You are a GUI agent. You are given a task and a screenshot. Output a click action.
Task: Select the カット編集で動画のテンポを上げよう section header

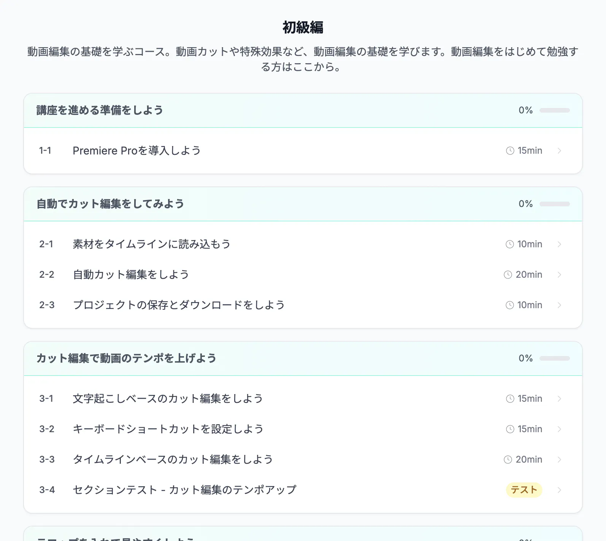(x=126, y=358)
